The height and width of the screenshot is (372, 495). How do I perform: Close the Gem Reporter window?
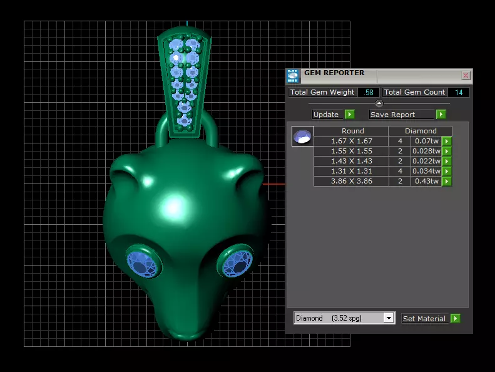pos(466,76)
